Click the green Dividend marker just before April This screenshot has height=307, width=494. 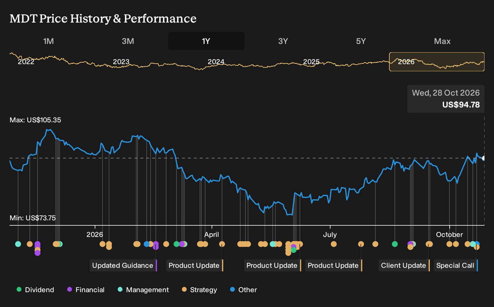point(177,244)
